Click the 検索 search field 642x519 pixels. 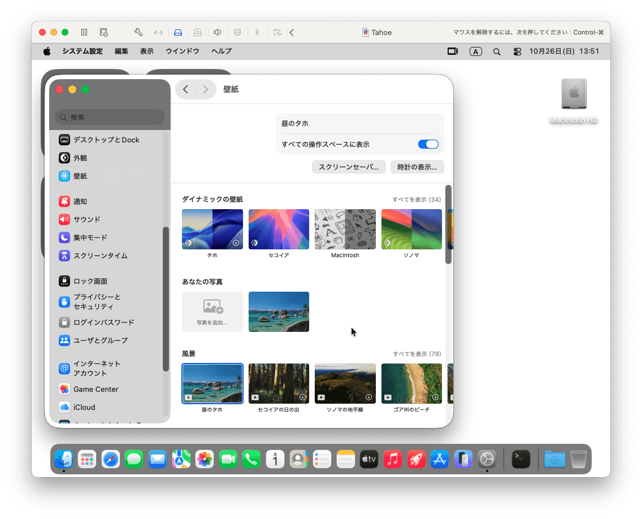click(110, 117)
